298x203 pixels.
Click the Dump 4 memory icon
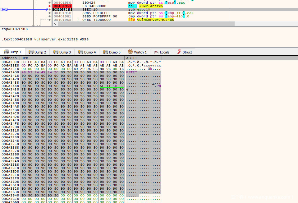pos(80,52)
